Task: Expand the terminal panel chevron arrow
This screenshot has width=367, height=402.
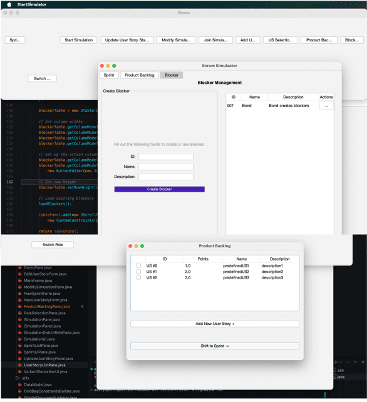Action: (355, 362)
